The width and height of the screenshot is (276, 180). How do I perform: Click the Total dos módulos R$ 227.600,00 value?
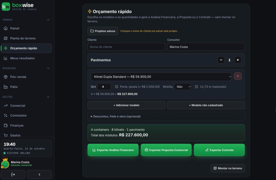click(133, 135)
